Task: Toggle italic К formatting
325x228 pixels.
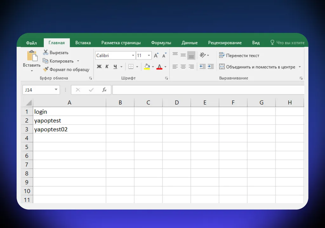Action: (x=107, y=67)
